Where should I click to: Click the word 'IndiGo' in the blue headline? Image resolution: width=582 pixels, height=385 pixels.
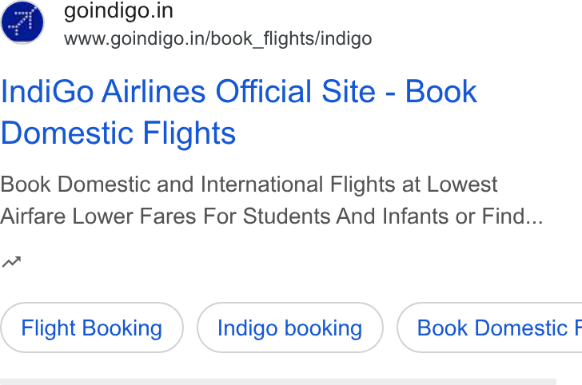pyautogui.click(x=47, y=91)
